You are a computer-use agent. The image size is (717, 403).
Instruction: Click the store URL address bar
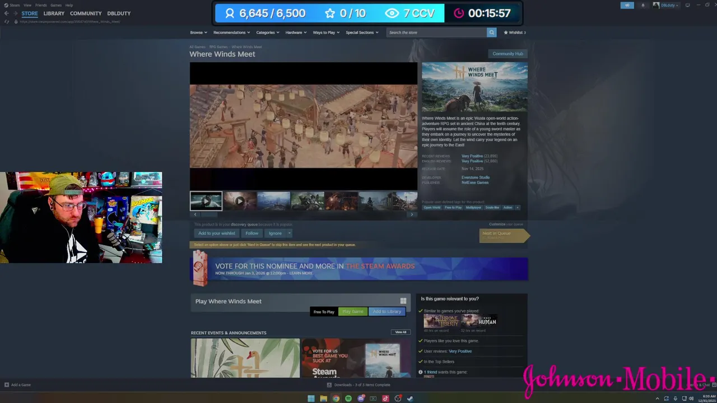point(70,21)
